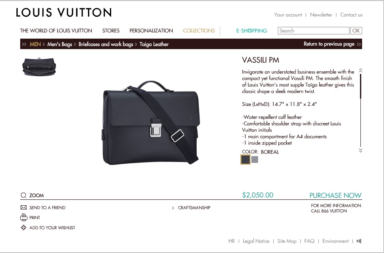The height and width of the screenshot is (254, 384).
Task: Select the dark Boreal color swatch
Action: [245, 160]
